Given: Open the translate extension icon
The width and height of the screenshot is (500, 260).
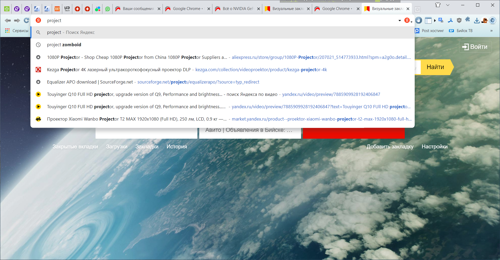Looking at the screenshot, I should [441, 20].
